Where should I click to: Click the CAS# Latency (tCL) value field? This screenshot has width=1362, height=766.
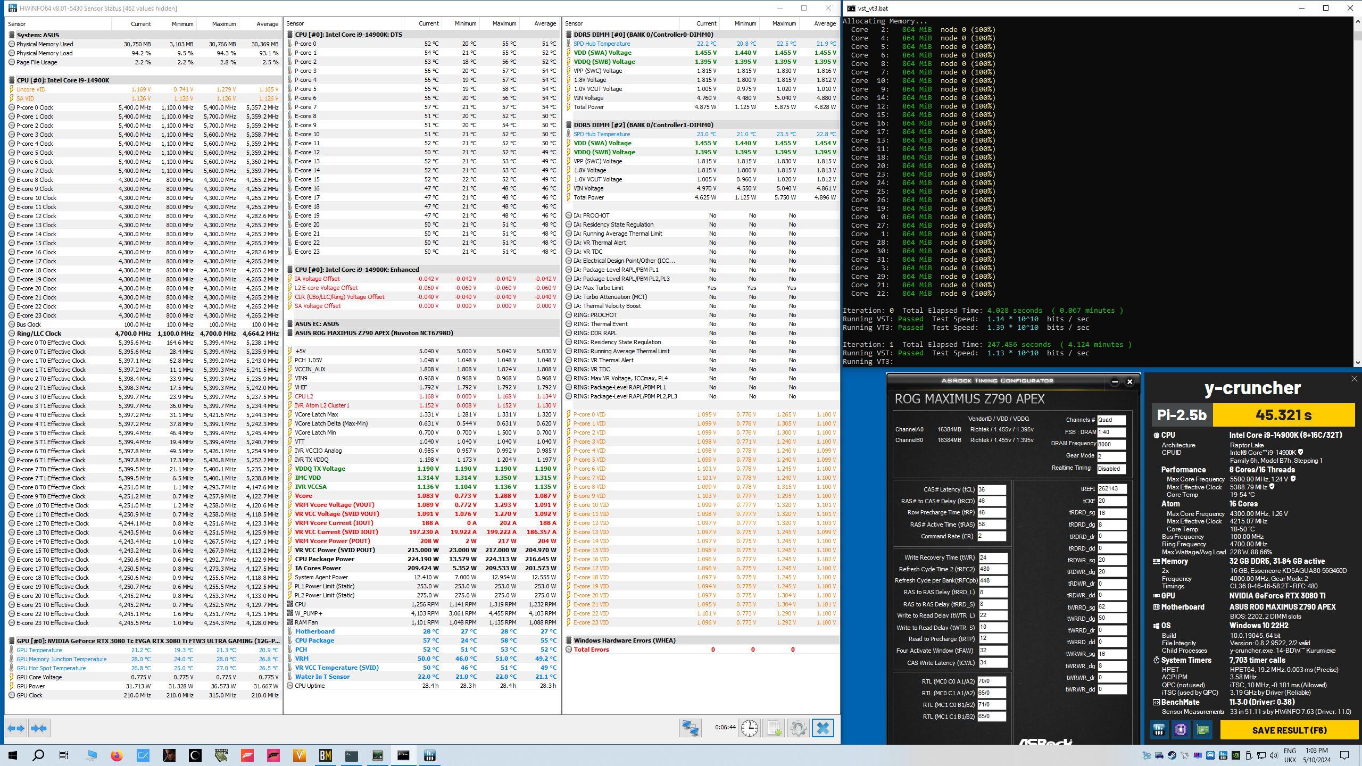click(991, 489)
